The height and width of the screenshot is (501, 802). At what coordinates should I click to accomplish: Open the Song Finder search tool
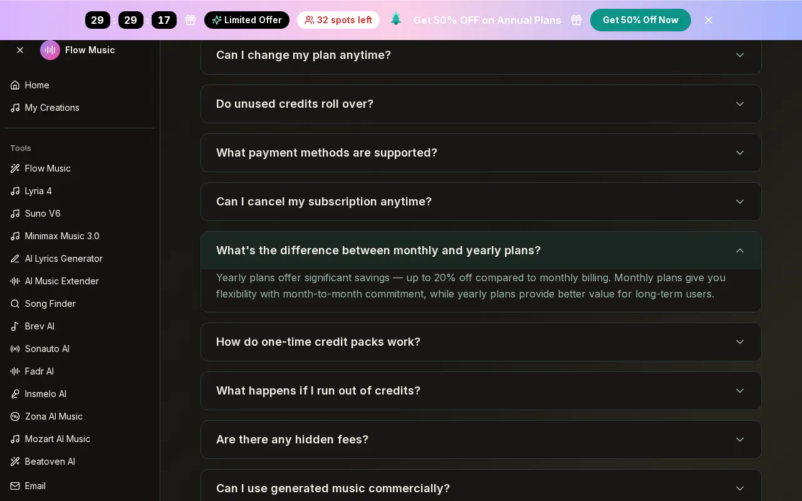click(x=80, y=304)
